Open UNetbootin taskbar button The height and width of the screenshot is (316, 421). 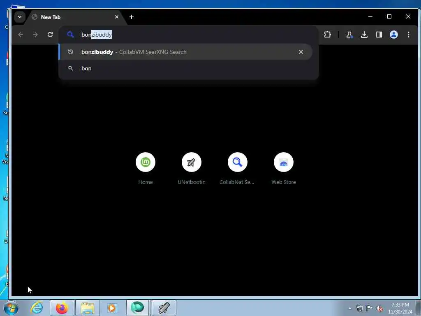tap(164, 308)
